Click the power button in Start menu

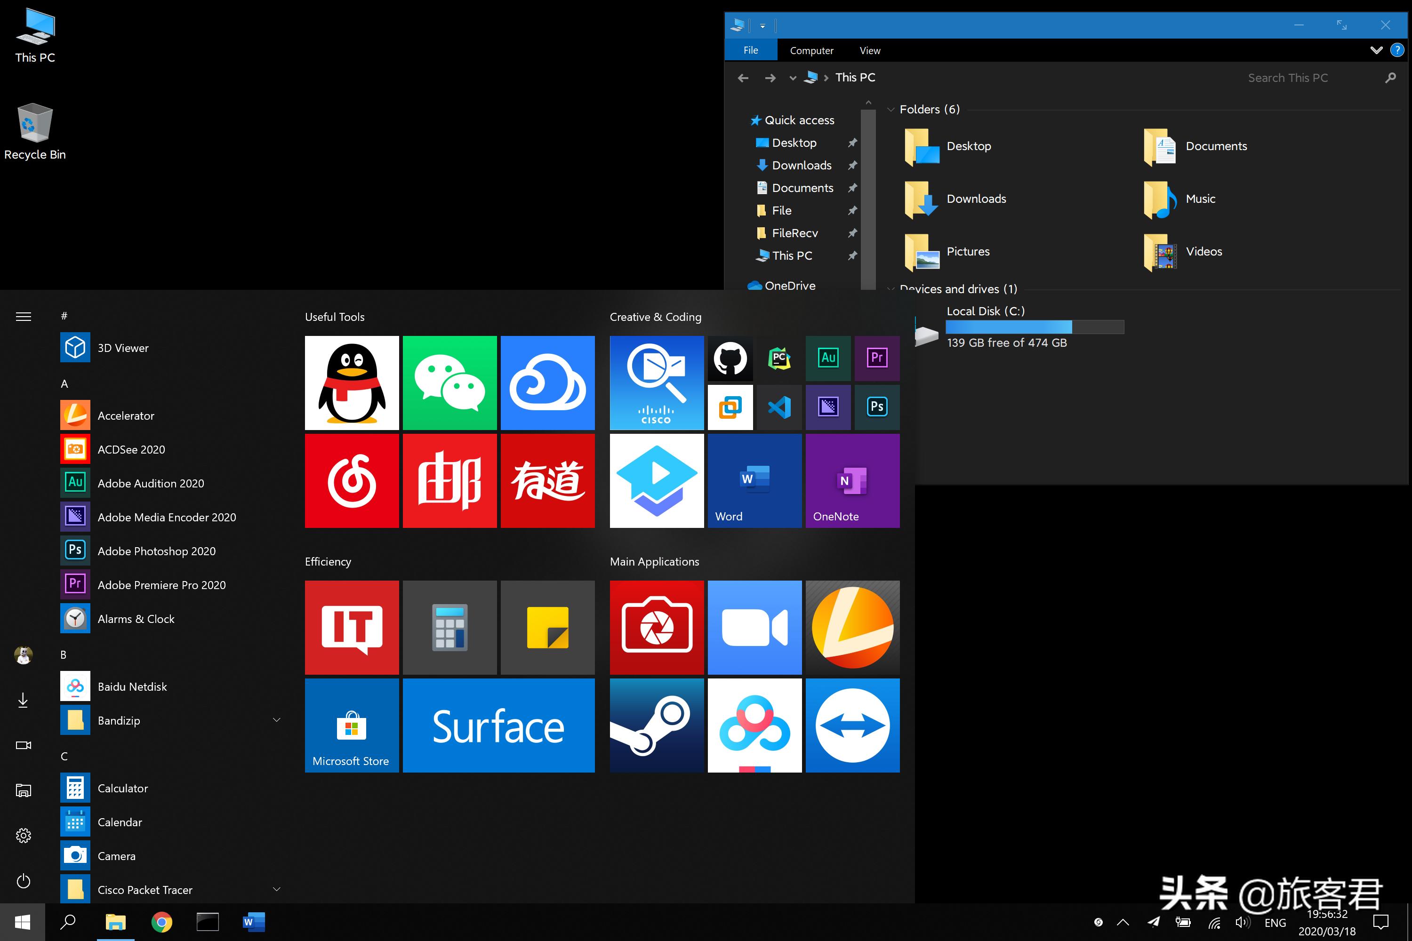(x=24, y=881)
